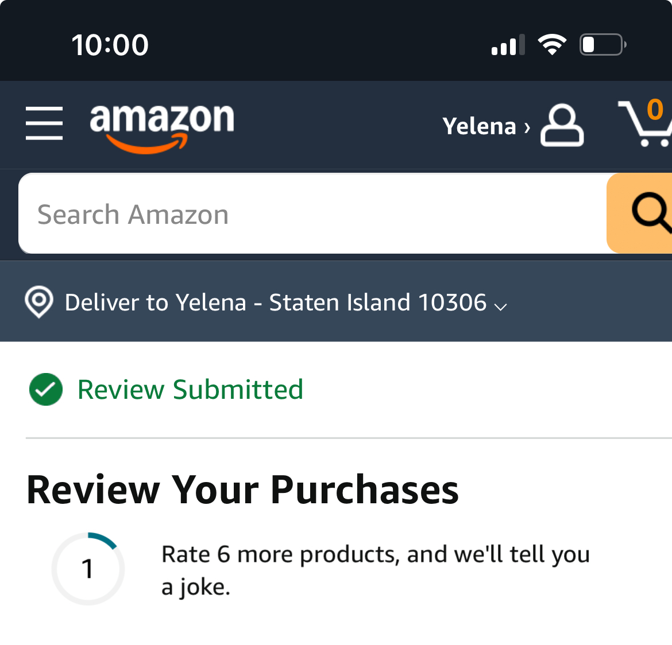
Task: Open the Yelena account link
Action: 479,126
